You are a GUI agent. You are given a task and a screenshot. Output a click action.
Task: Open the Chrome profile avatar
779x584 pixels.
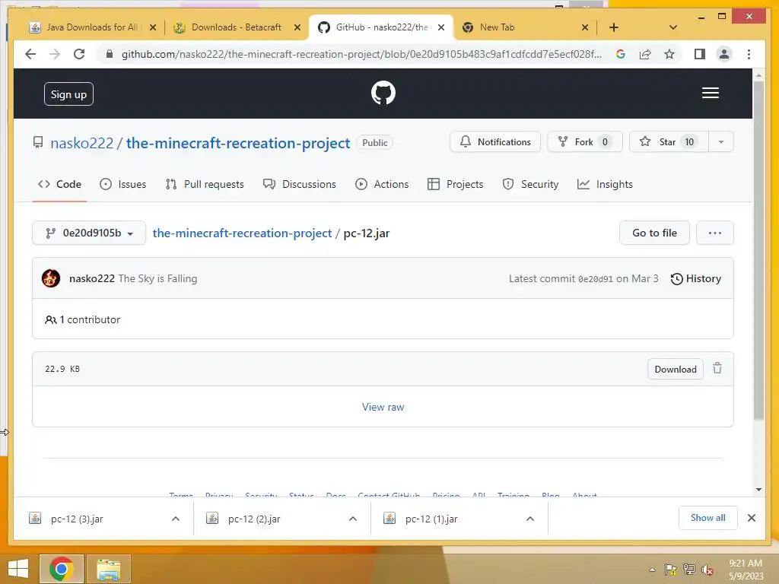coord(724,54)
